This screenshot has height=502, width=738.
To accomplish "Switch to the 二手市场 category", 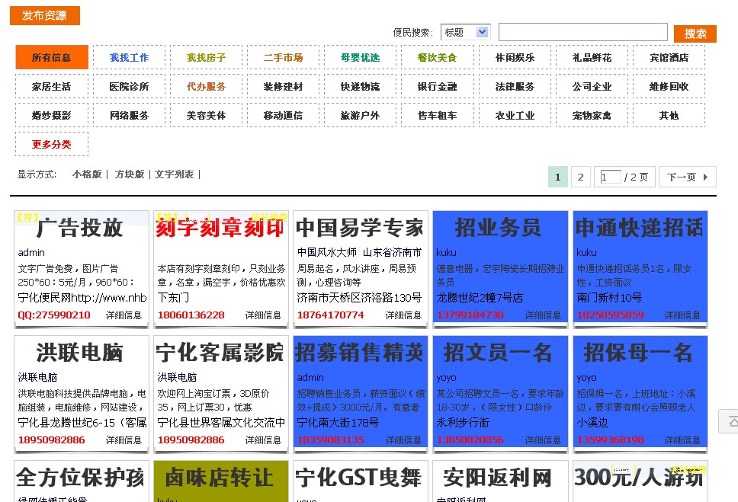I will 283,57.
